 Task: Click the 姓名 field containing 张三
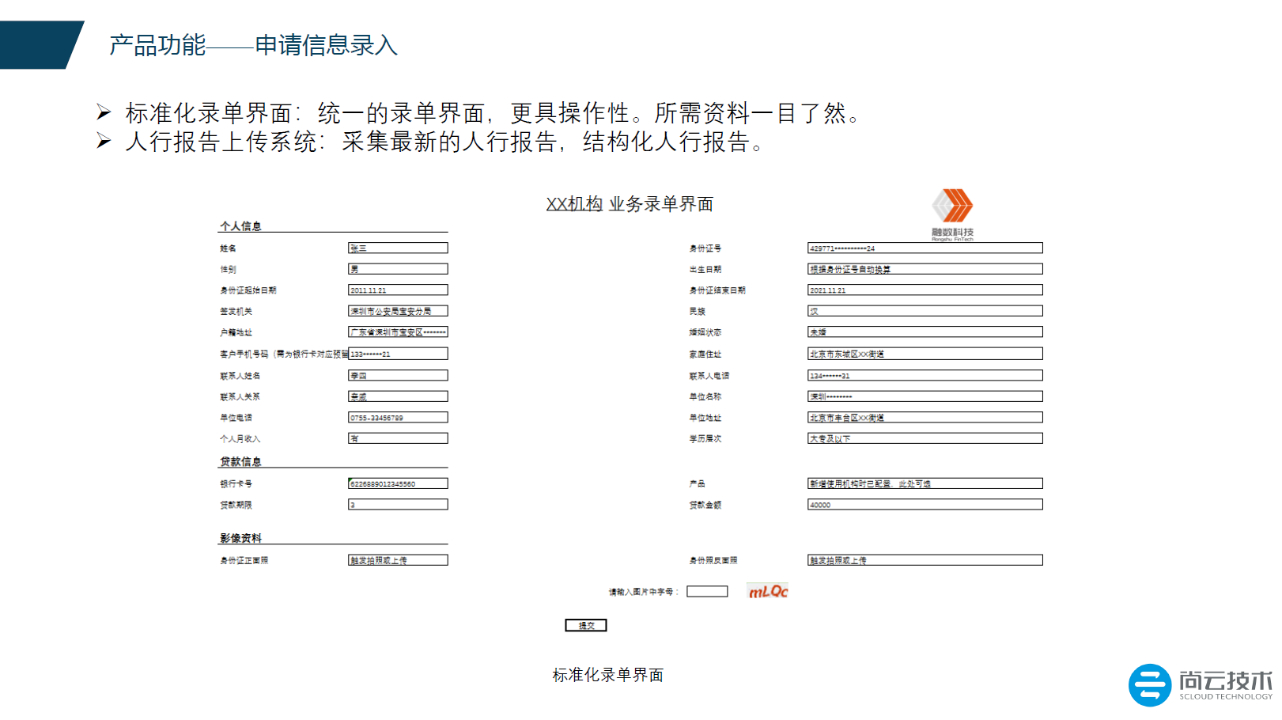(398, 248)
